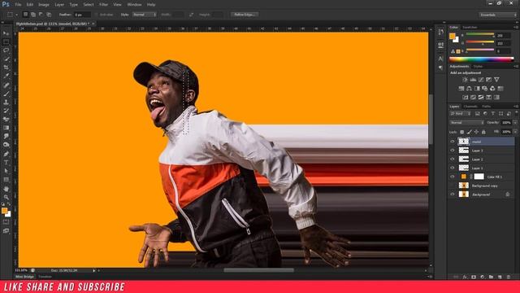Screen dimensions: 520x293
Task: Open the Mini Bridge tab
Action: 24,277
